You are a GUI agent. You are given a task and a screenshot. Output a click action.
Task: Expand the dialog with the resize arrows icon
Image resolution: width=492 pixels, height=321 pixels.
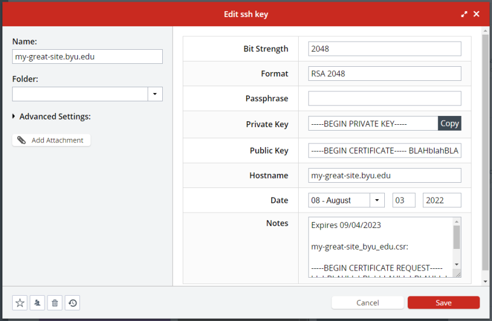[464, 14]
